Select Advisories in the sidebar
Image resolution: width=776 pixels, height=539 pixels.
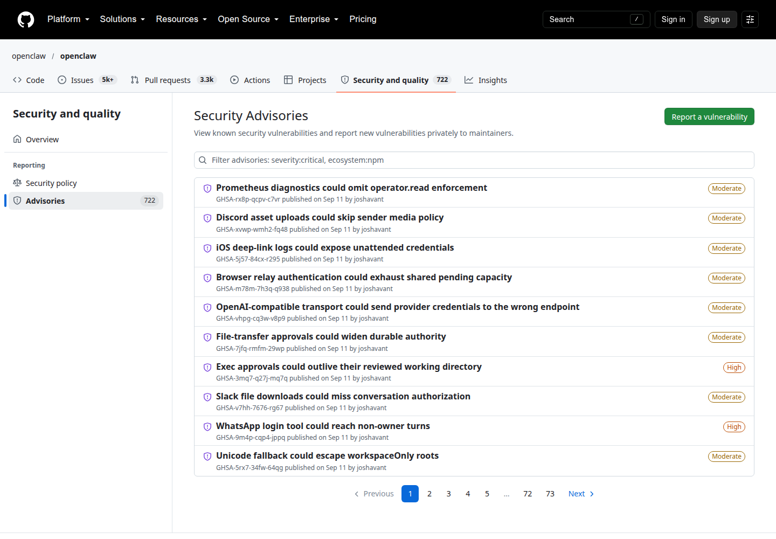(86, 201)
